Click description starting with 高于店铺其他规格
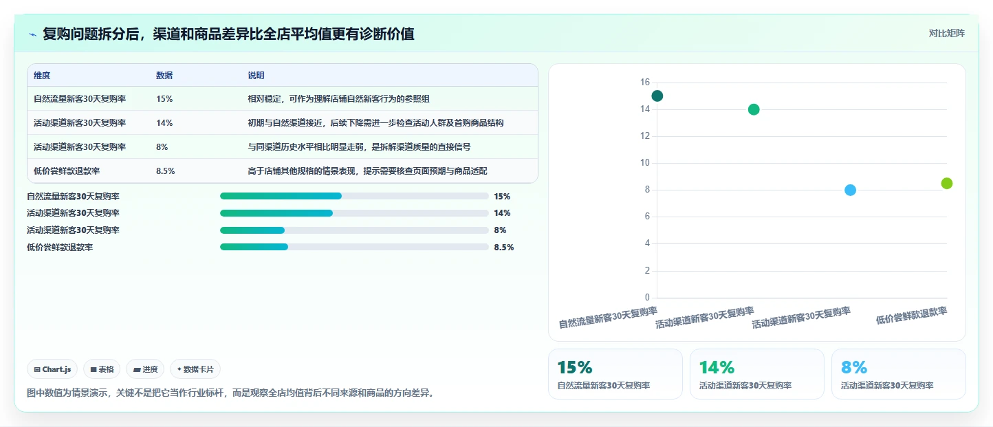Image resolution: width=993 pixels, height=427 pixels. click(x=368, y=171)
